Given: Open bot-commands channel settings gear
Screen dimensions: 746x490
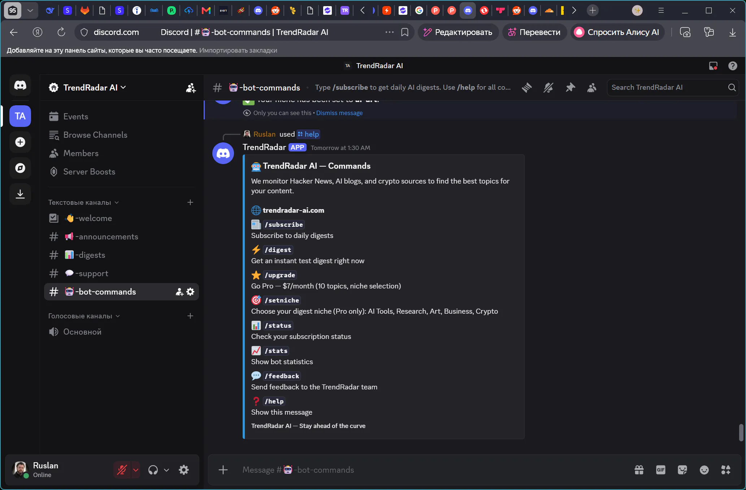Looking at the screenshot, I should (190, 292).
